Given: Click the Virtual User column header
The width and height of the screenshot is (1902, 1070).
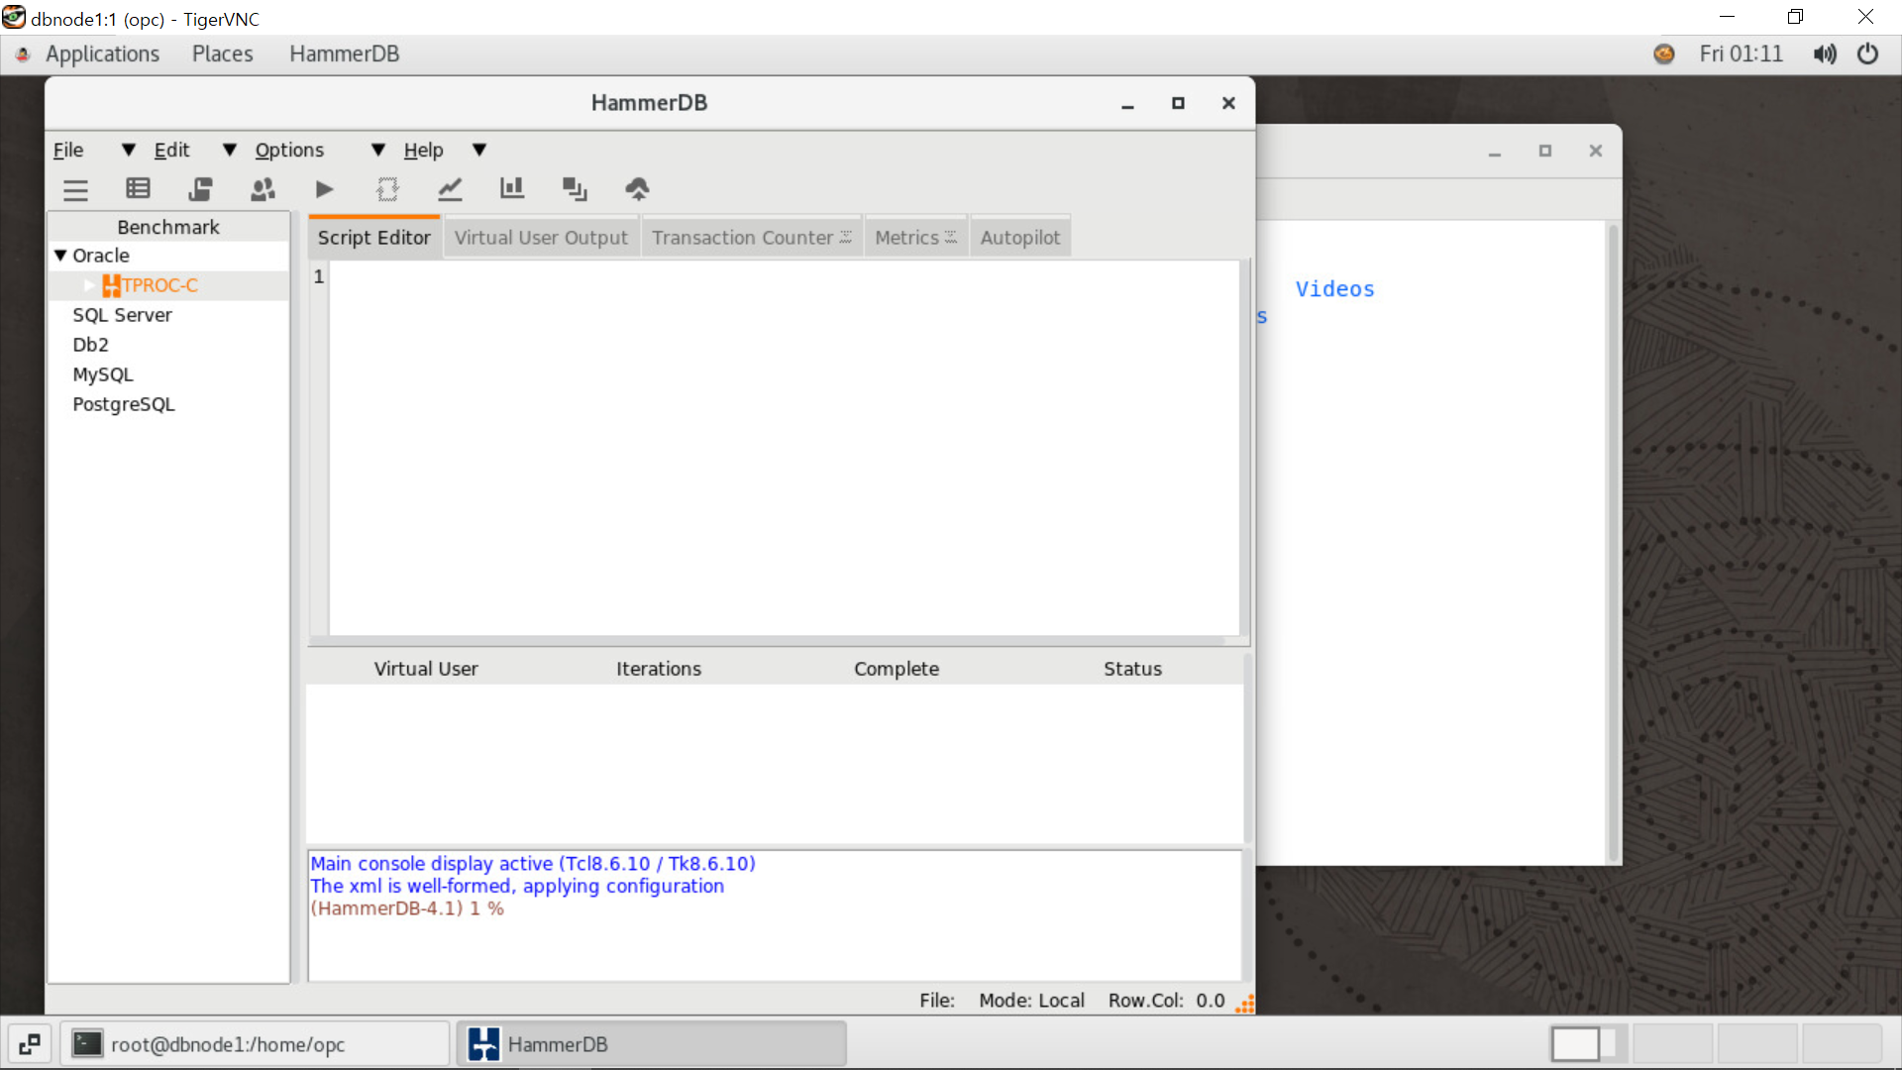Looking at the screenshot, I should pos(426,669).
